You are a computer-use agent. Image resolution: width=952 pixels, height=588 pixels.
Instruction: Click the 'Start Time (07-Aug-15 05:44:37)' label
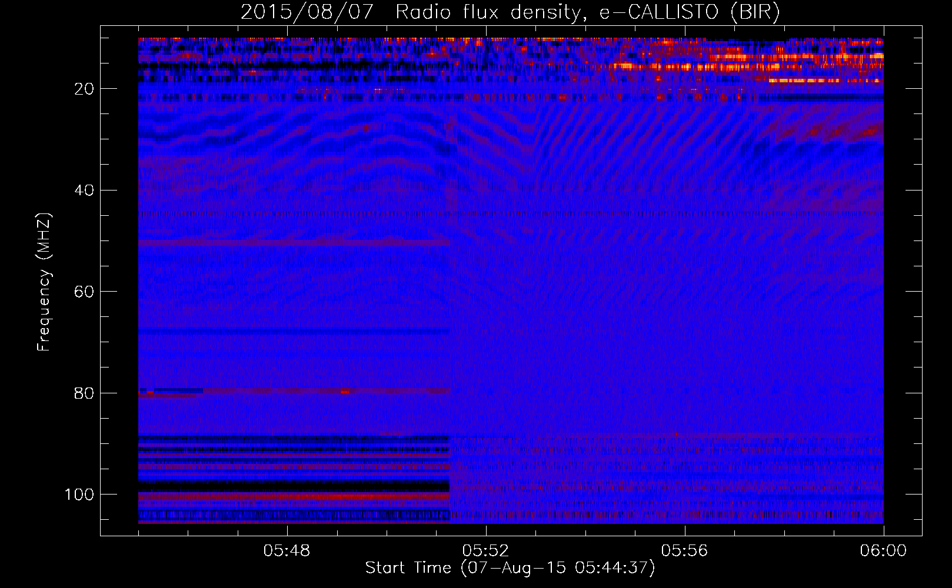(x=510, y=568)
